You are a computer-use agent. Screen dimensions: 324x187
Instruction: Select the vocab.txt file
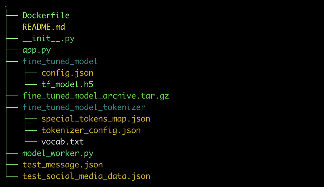(x=63, y=142)
